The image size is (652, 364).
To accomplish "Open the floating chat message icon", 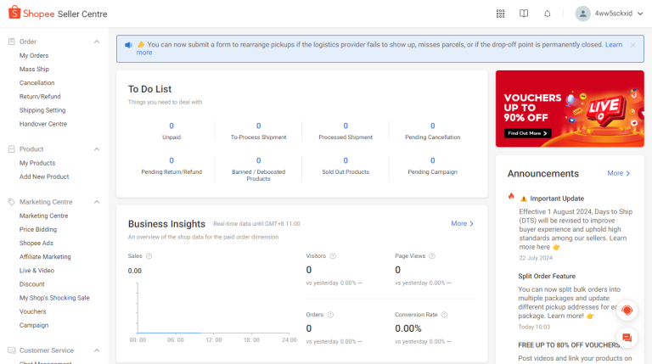I will tap(627, 338).
